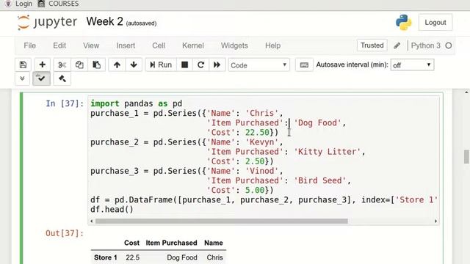Move selected cell down with the arrow
Screen dimensions: 470x264
(134, 65)
